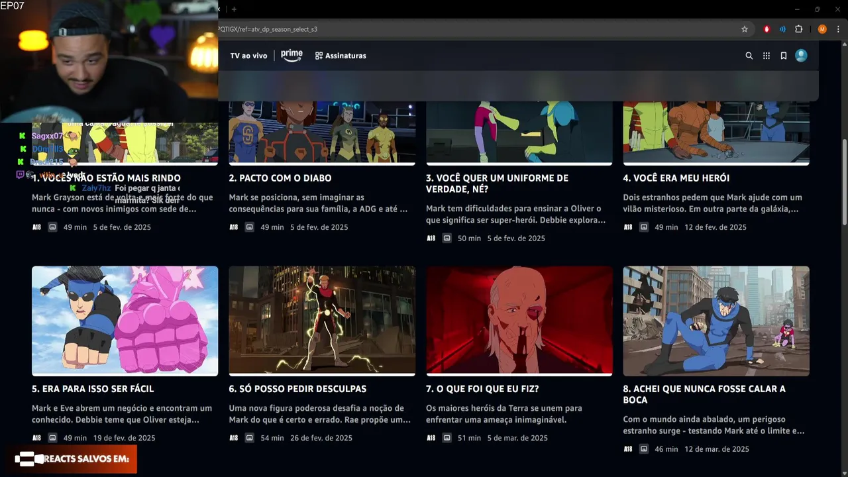Open the Prime Video apps grid

click(767, 56)
